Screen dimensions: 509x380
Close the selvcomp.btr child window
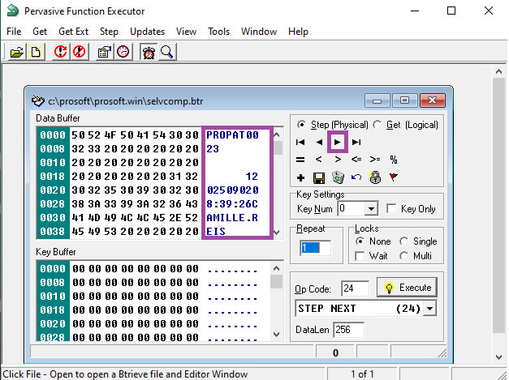click(433, 100)
